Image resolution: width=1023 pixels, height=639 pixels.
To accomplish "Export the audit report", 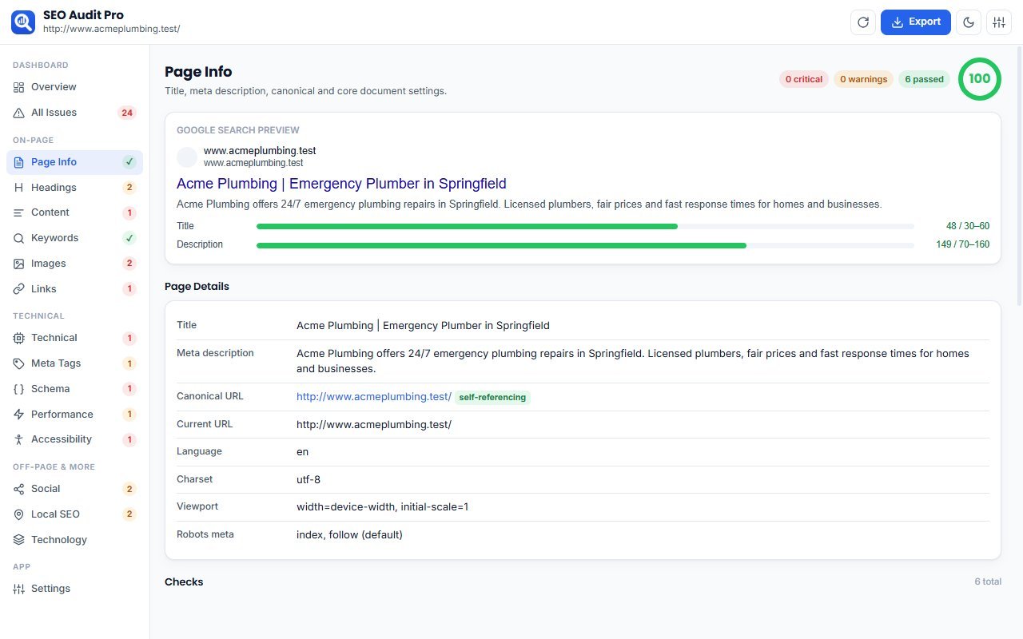I will coord(916,22).
